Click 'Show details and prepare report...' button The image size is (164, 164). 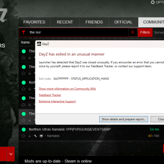pos(123,119)
